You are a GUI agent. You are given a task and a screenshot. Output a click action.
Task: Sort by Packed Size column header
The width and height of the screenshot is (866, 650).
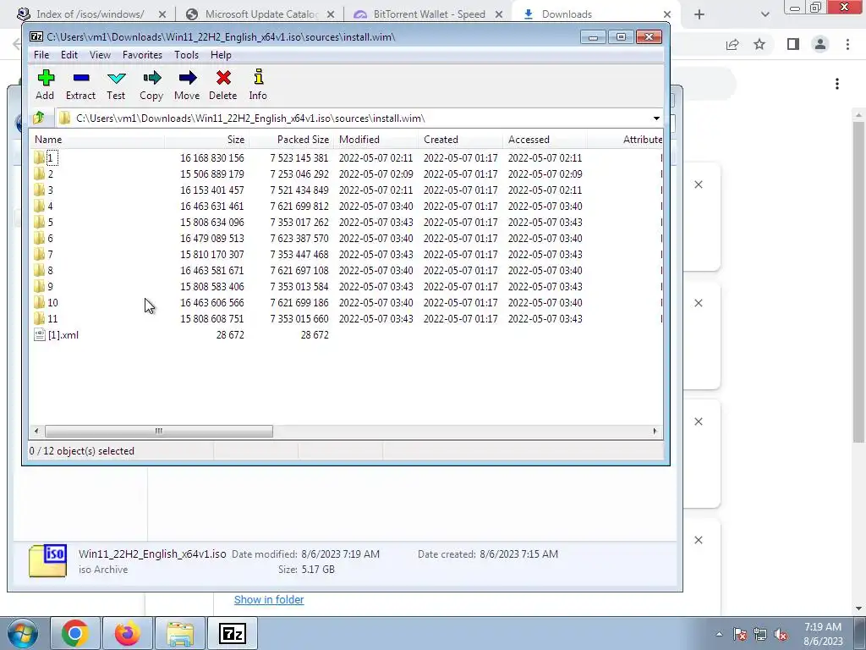click(x=292, y=140)
